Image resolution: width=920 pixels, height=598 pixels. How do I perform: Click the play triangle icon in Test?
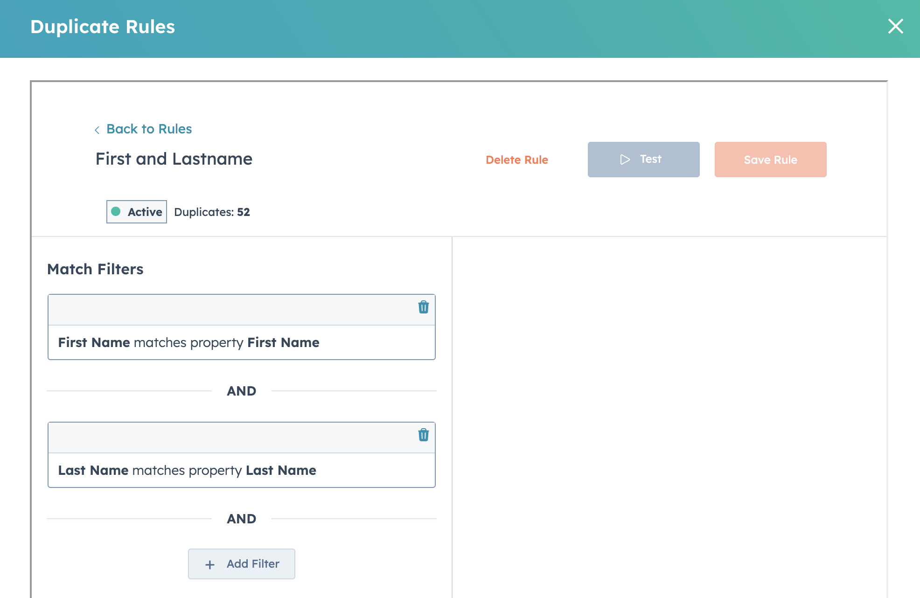coord(625,160)
